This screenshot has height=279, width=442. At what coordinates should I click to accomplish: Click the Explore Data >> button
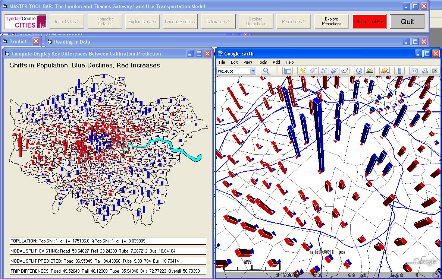(142, 22)
